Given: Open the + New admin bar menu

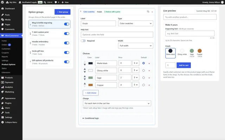Looking at the screenshot, I should [x=65, y=2].
